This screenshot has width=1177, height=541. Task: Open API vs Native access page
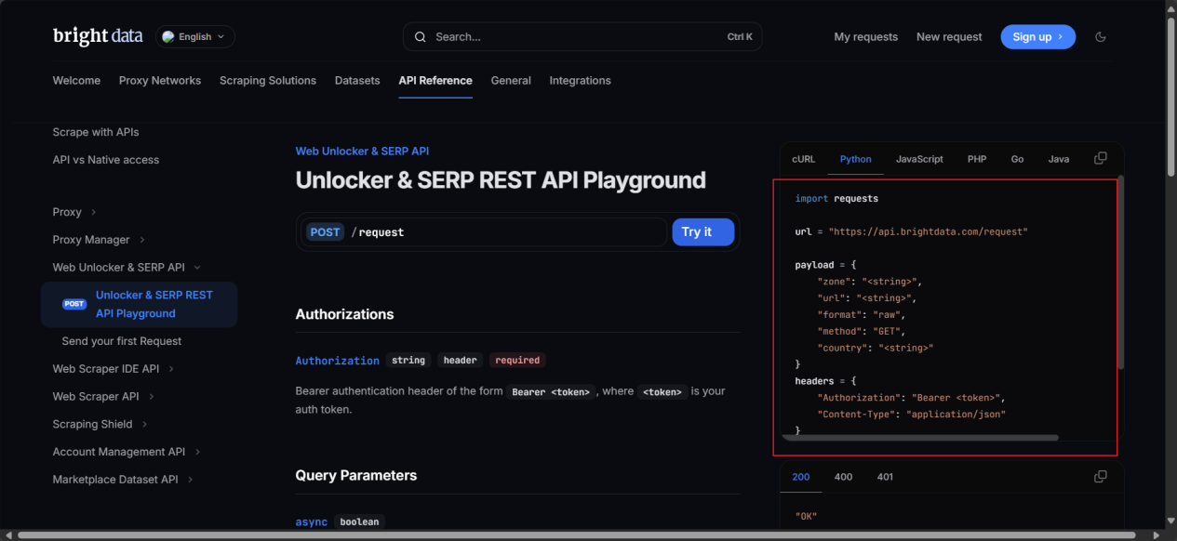point(106,160)
